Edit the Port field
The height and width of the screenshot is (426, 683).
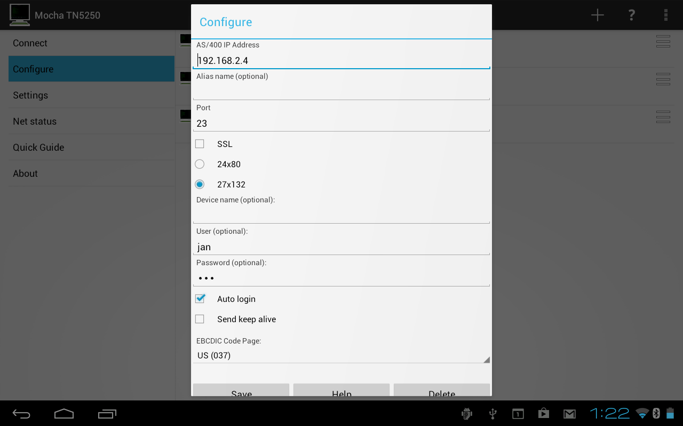[x=341, y=123]
